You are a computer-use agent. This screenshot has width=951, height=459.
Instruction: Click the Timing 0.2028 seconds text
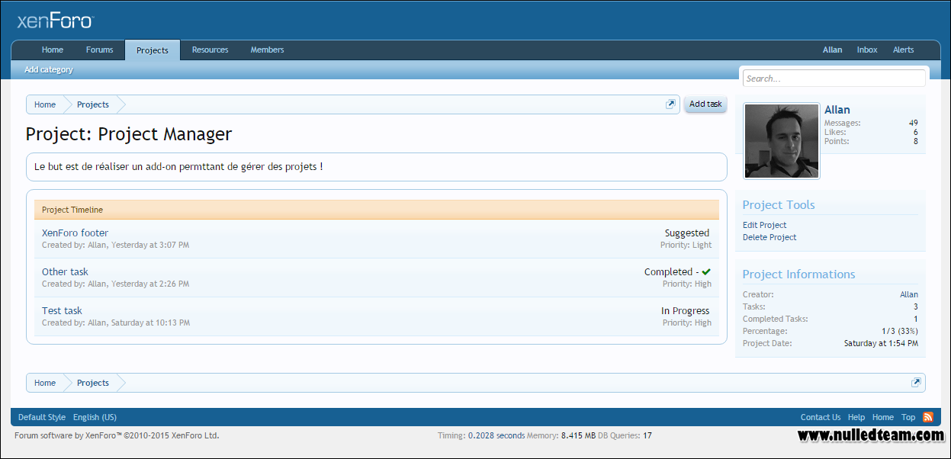point(481,436)
